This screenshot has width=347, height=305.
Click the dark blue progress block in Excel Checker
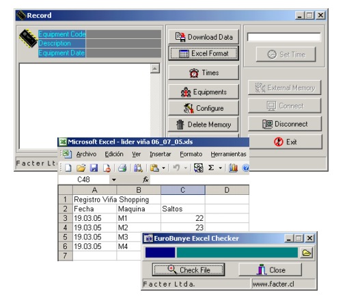[x=160, y=252]
